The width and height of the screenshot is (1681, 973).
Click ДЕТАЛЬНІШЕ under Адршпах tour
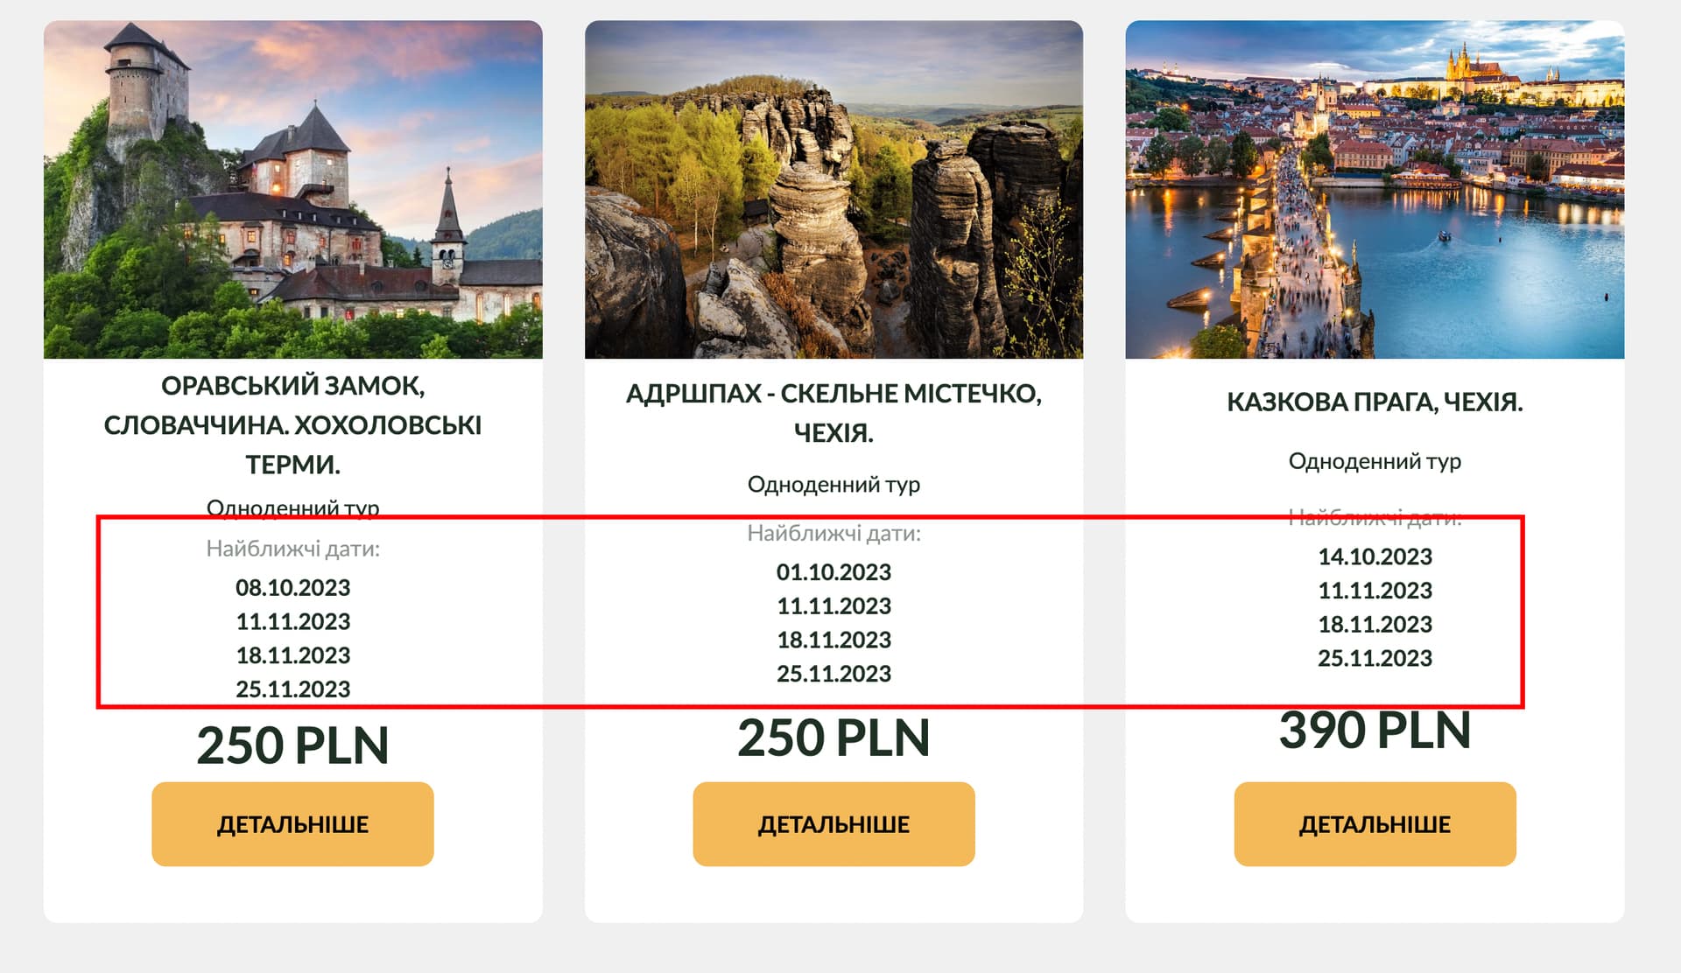(x=833, y=823)
